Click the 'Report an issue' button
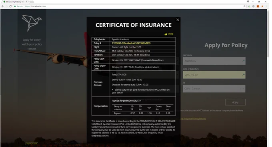The width and height of the screenshot is (272, 147). 32,143
